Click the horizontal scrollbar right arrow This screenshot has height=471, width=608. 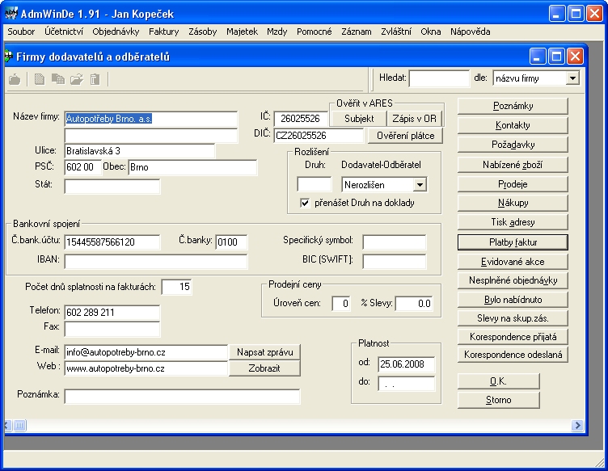(577, 425)
